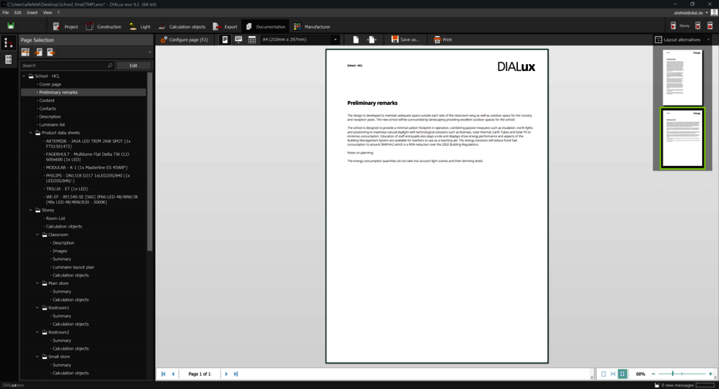Open the Insert menu
719x389 pixels.
pyautogui.click(x=32, y=12)
